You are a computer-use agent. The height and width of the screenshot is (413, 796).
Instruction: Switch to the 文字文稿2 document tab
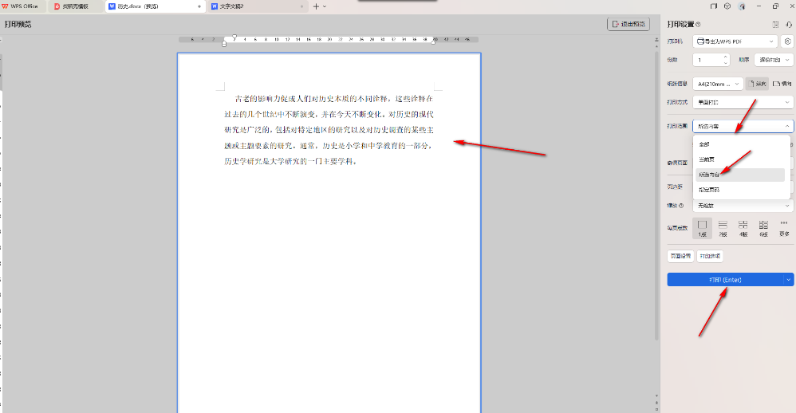point(255,6)
